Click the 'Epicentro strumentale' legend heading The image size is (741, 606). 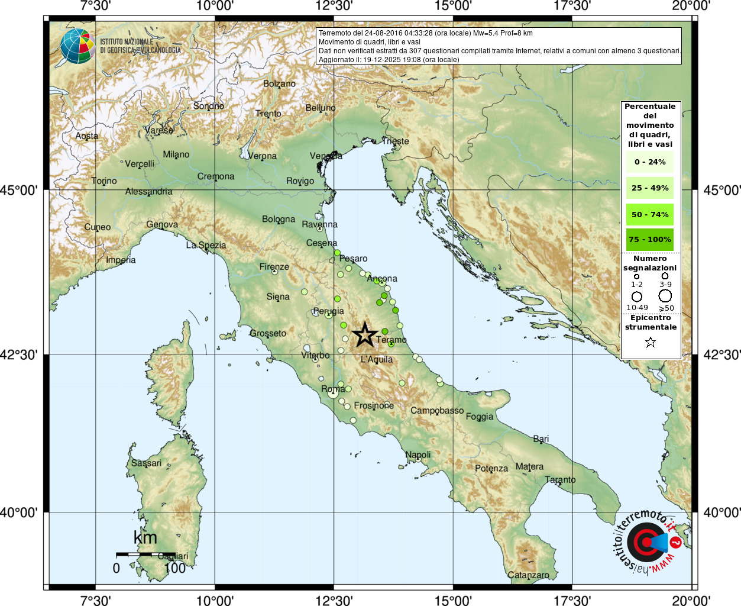(x=651, y=323)
